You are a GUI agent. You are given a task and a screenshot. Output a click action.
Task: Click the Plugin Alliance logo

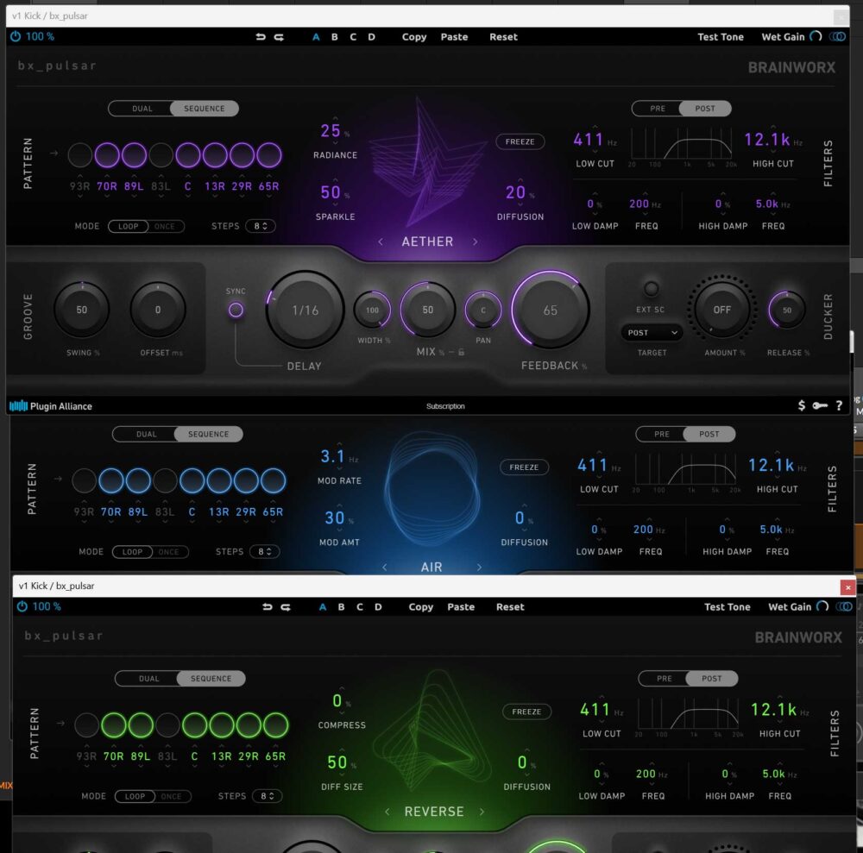tap(51, 406)
